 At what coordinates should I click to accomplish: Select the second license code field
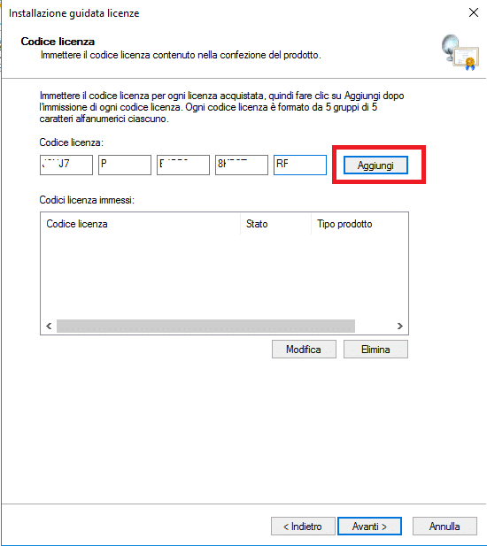(x=125, y=165)
